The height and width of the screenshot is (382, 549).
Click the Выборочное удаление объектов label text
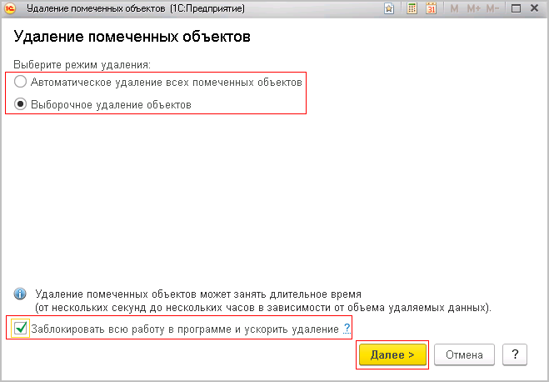click(111, 104)
